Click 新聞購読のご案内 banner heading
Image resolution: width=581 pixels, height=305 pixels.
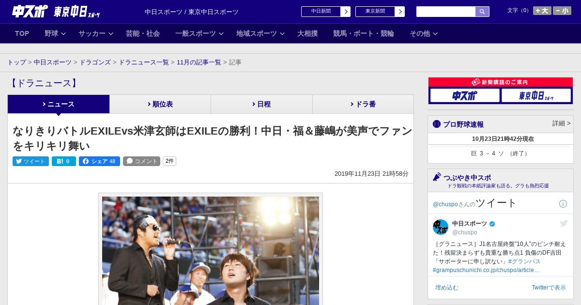click(x=500, y=82)
